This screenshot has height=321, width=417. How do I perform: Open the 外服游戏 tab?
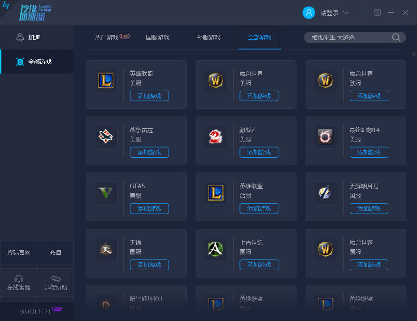[x=208, y=37]
